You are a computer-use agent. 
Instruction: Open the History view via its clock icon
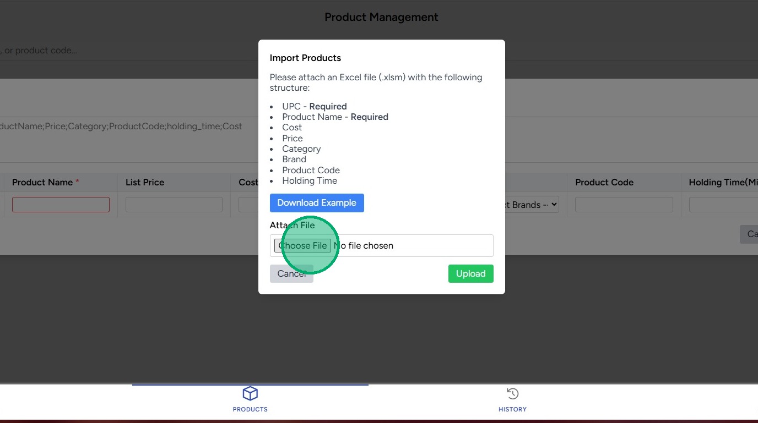[x=512, y=394]
